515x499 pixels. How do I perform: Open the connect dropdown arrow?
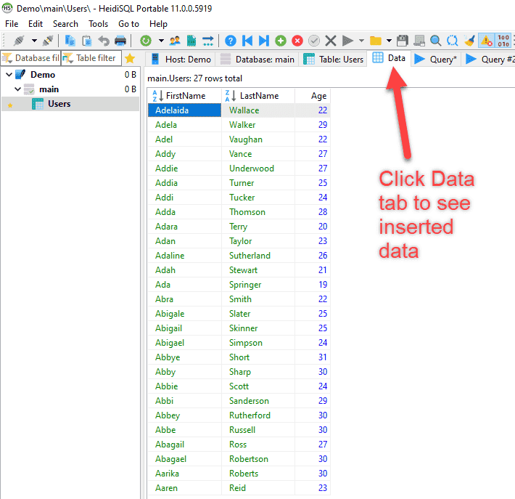point(34,41)
